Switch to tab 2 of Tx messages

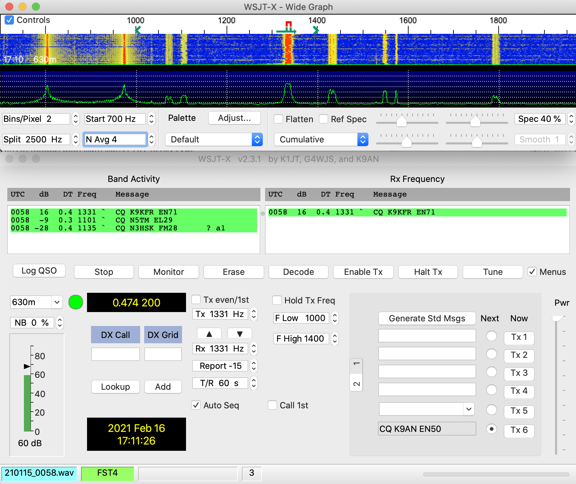click(x=356, y=384)
